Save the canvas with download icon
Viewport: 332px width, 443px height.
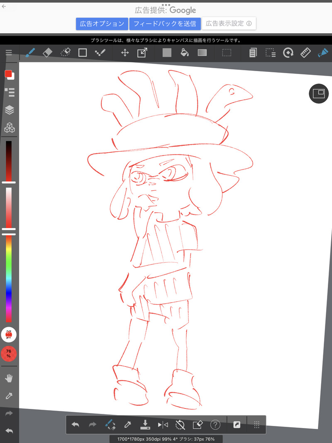coord(145,424)
